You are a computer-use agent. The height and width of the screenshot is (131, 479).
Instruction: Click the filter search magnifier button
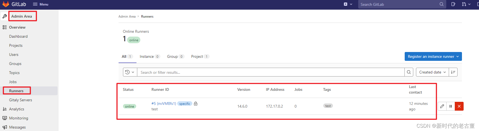pos(409,72)
